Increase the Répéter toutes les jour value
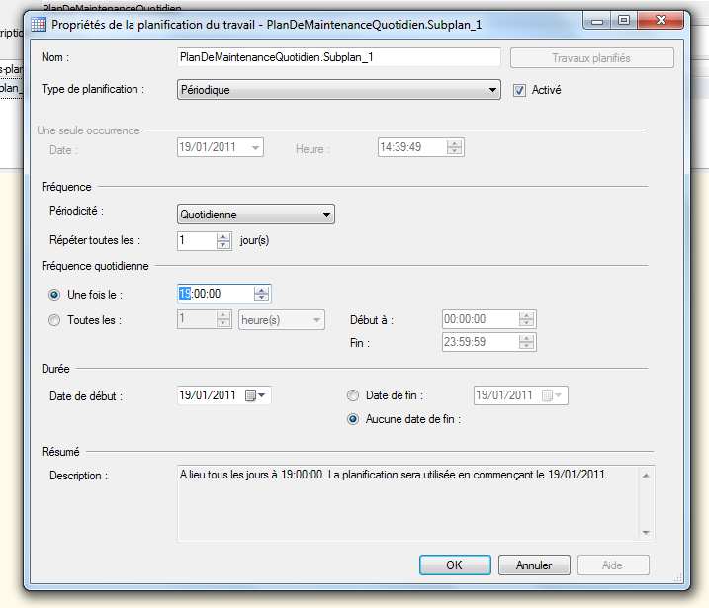The image size is (709, 608). click(x=223, y=236)
